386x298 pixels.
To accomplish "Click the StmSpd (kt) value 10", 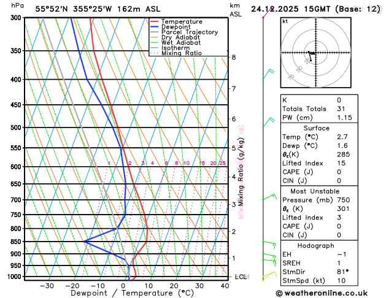I will point(341,281).
